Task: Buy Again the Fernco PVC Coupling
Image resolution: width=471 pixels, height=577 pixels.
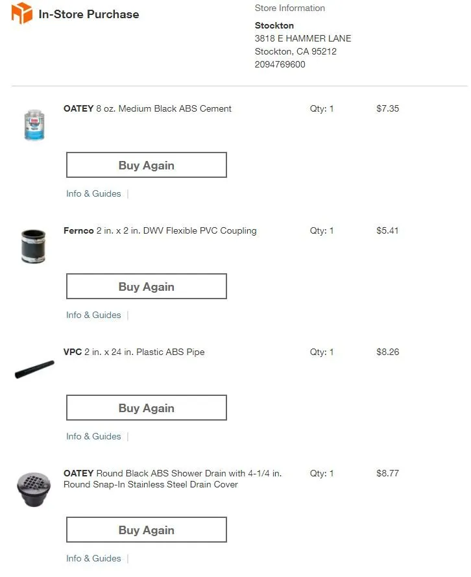Action: [x=146, y=286]
